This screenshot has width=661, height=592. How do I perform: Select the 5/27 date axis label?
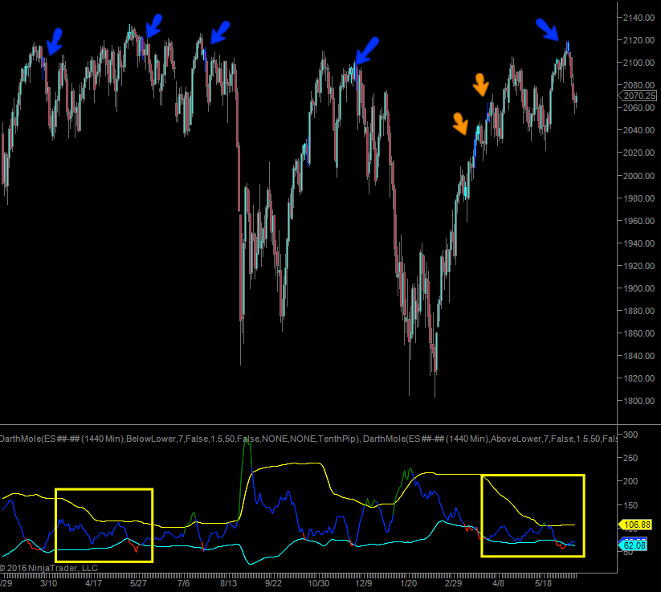coord(138,584)
